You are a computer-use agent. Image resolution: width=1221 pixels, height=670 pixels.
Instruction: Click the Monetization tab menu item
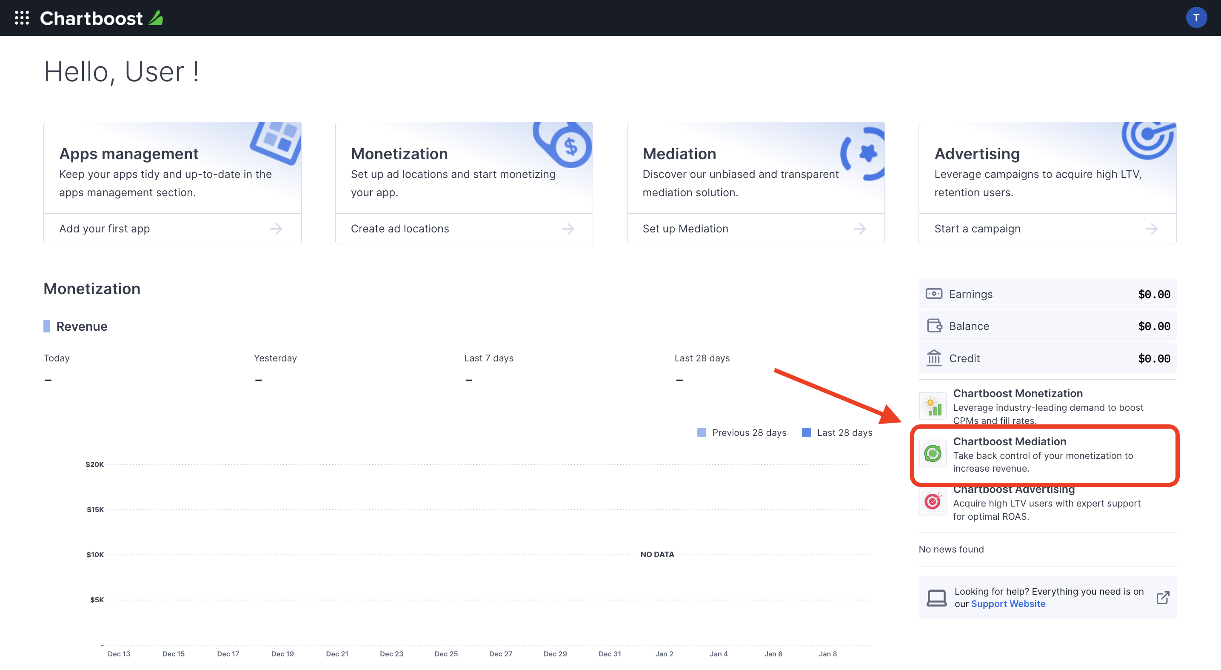click(399, 152)
